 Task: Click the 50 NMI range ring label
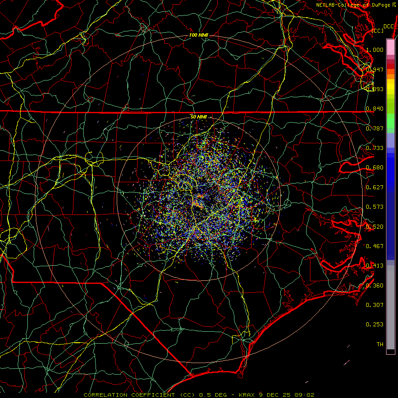tap(199, 117)
